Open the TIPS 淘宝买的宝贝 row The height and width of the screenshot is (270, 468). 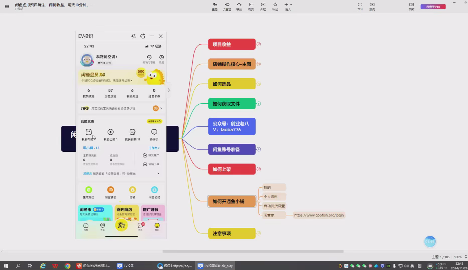[121, 108]
